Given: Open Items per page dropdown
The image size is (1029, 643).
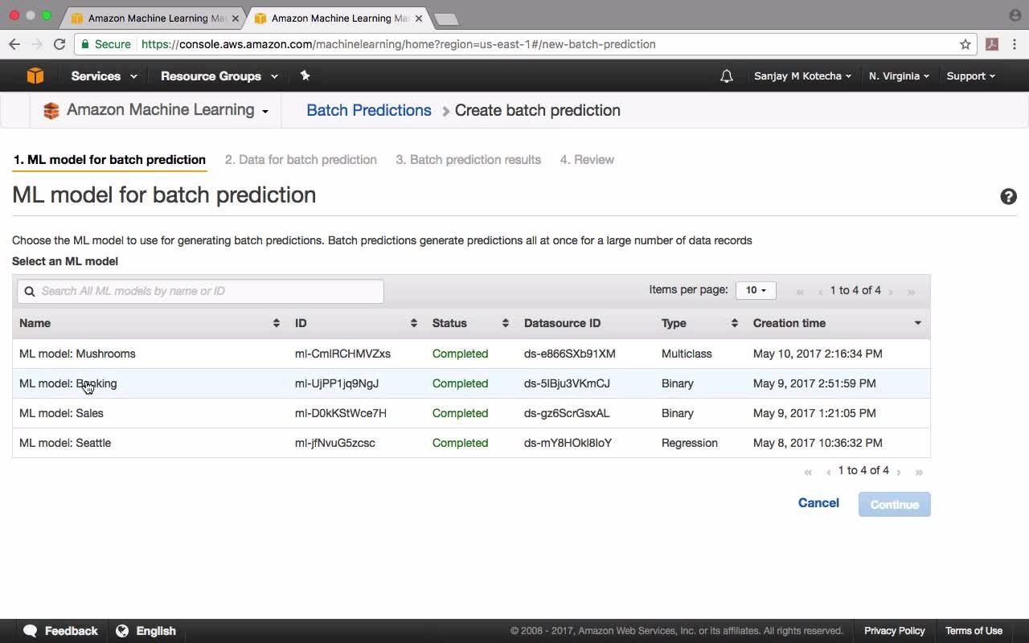Looking at the screenshot, I should [x=756, y=290].
